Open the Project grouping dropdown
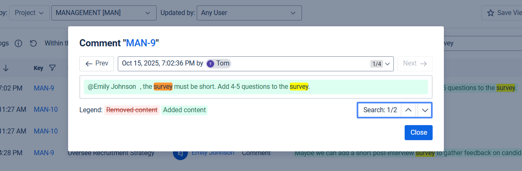This screenshot has width=522, height=171. tap(29, 13)
